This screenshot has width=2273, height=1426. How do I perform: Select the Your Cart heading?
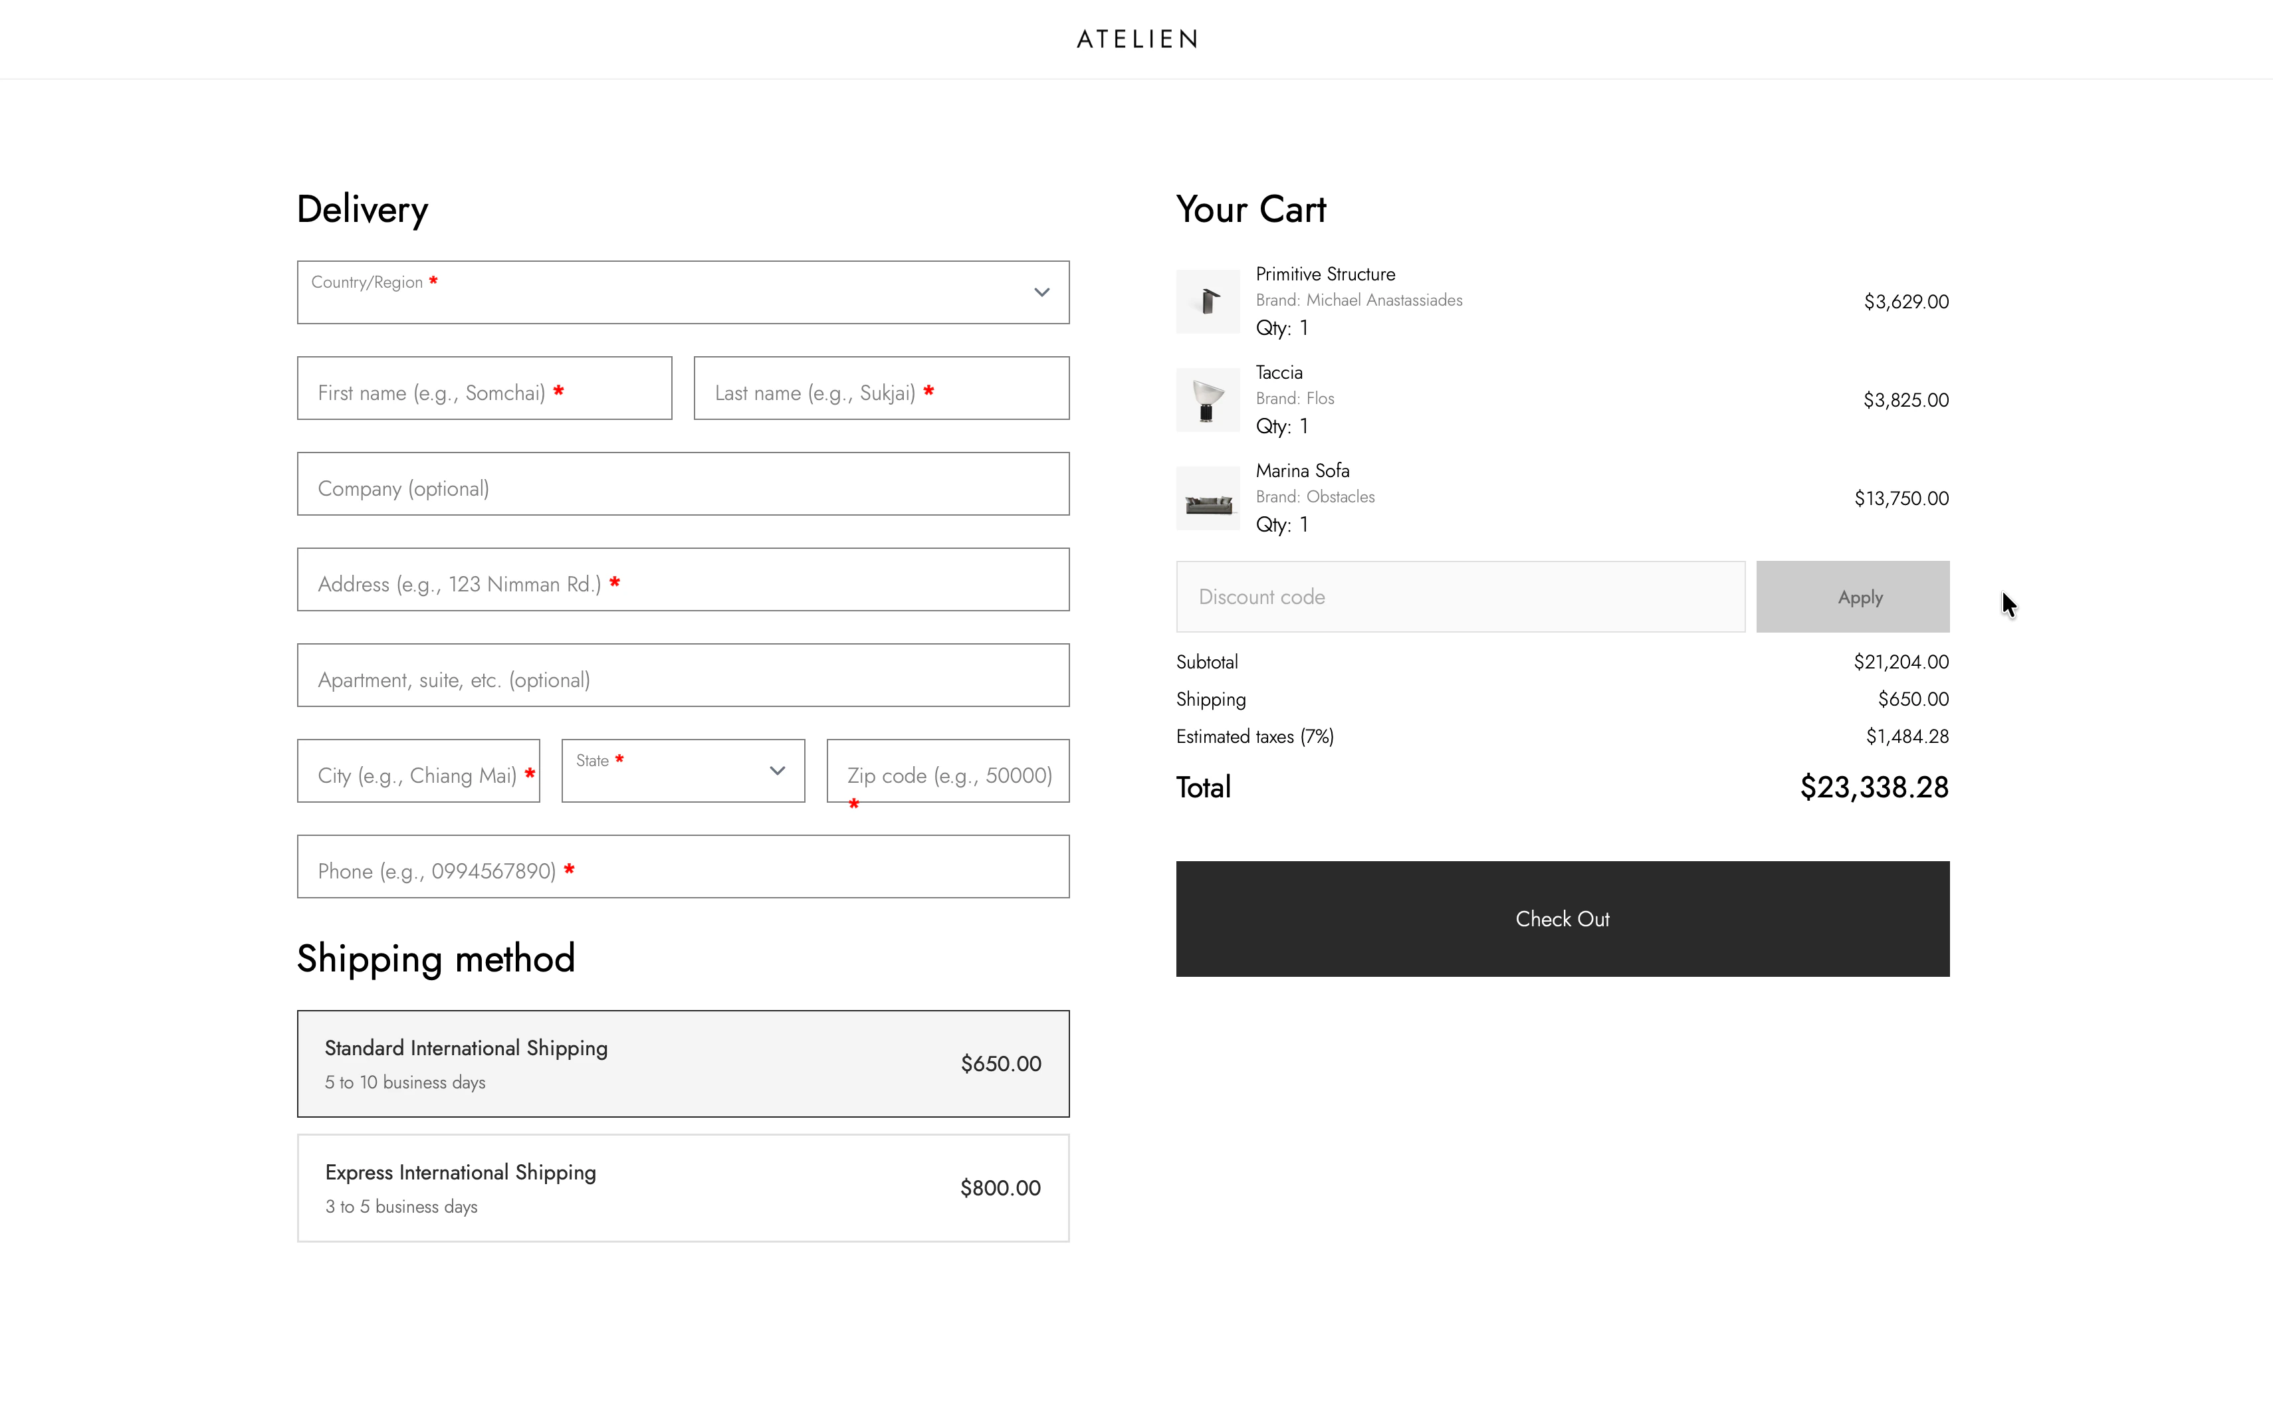pos(1251,209)
